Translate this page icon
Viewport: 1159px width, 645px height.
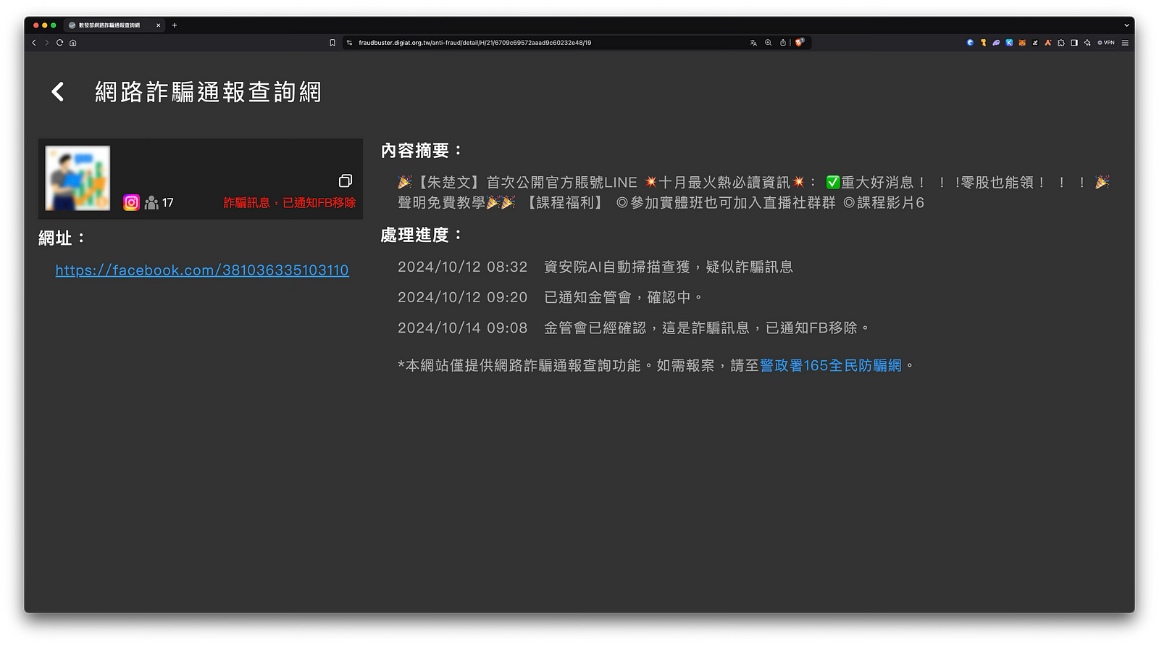click(x=753, y=43)
